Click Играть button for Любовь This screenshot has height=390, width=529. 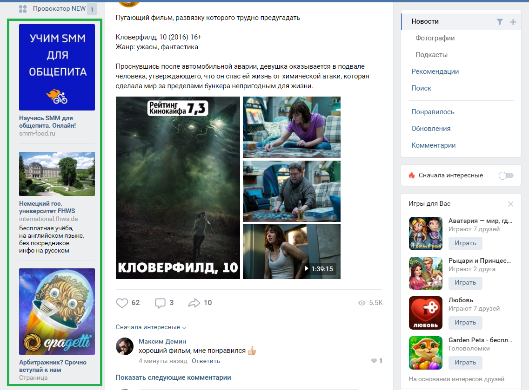465,323
